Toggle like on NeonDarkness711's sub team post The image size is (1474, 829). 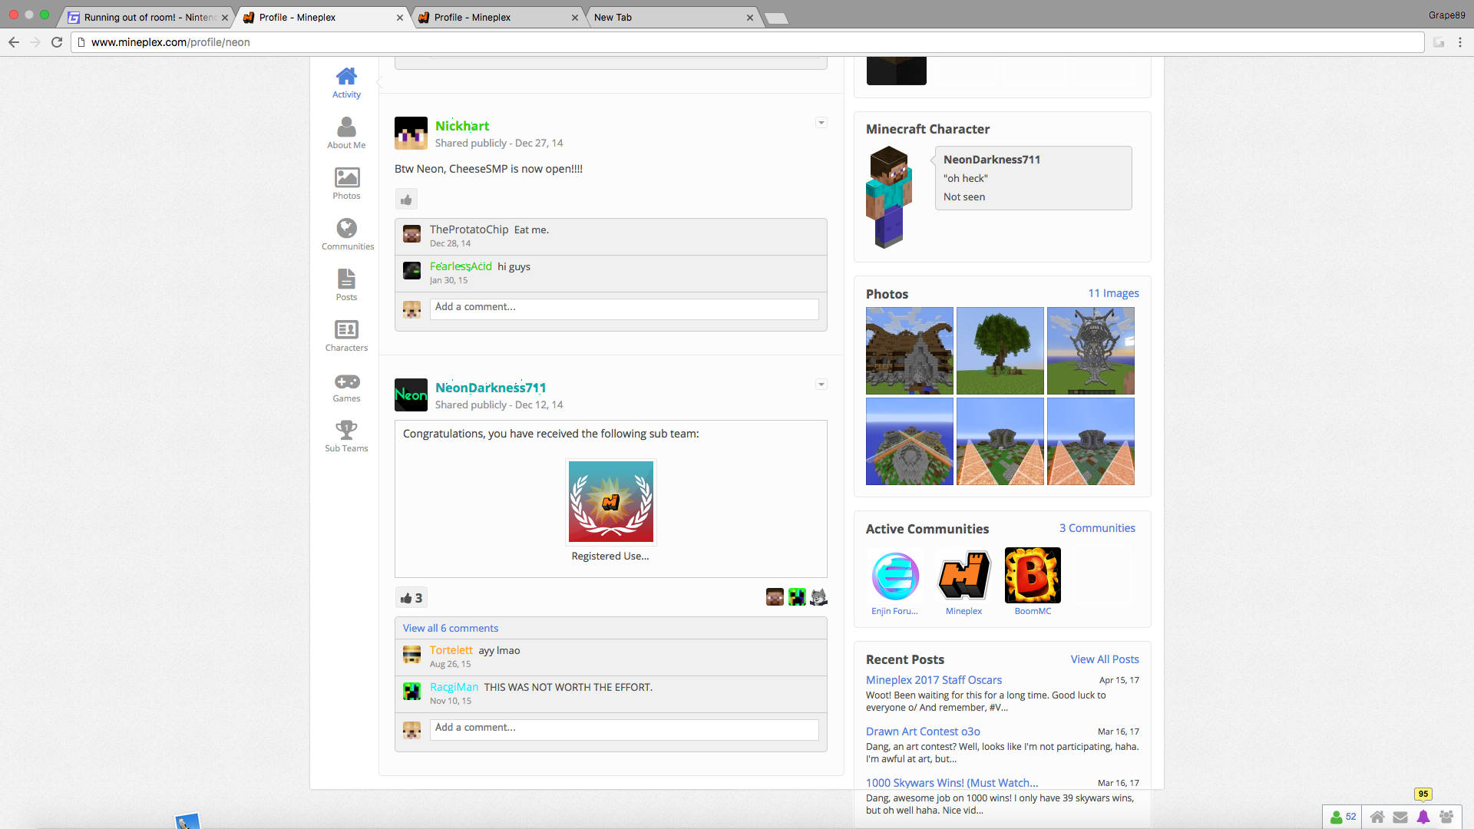411,598
